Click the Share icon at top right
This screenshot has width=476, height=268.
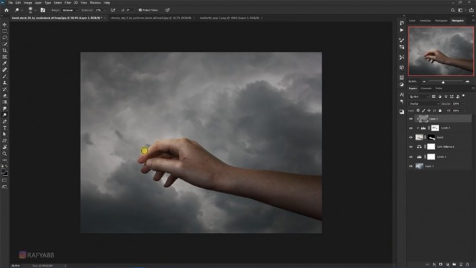(x=471, y=10)
